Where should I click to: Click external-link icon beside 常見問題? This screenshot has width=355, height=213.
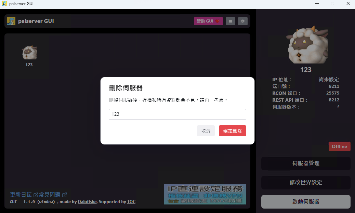point(65,195)
